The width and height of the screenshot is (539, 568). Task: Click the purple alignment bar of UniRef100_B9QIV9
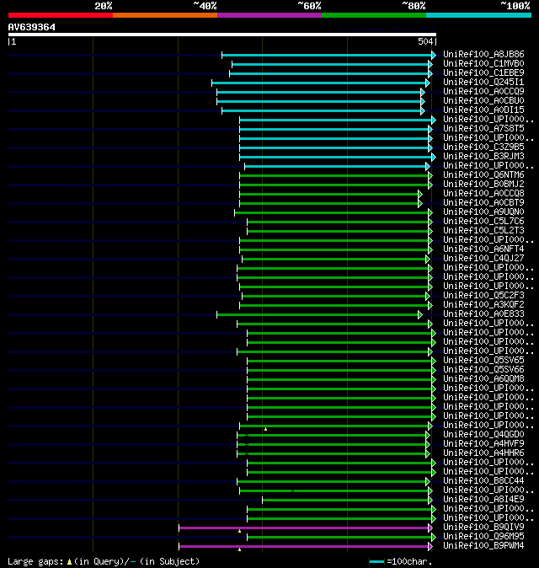tap(304, 528)
